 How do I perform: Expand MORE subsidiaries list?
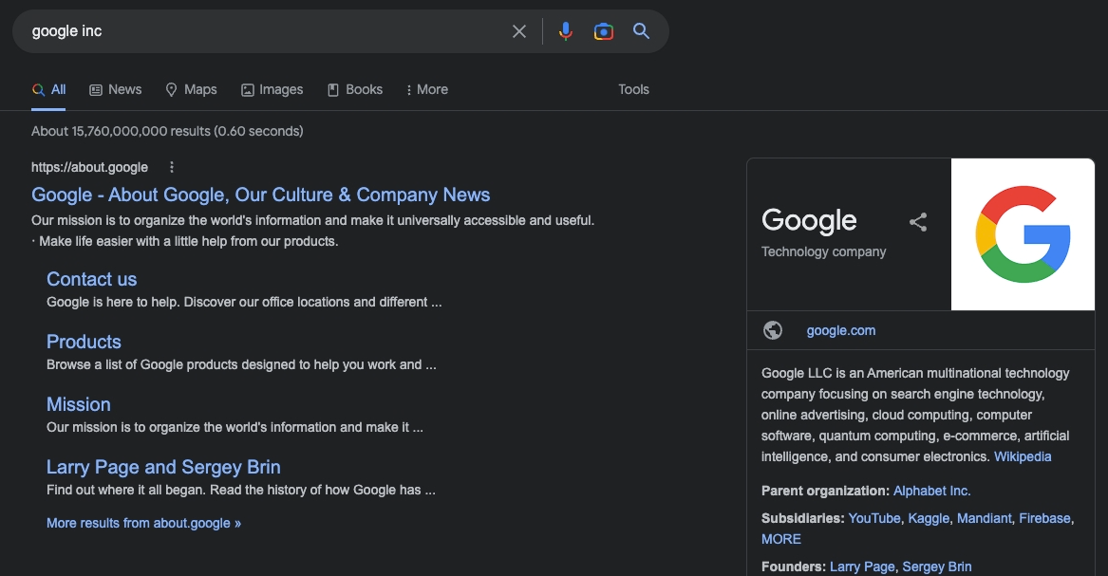(x=780, y=539)
